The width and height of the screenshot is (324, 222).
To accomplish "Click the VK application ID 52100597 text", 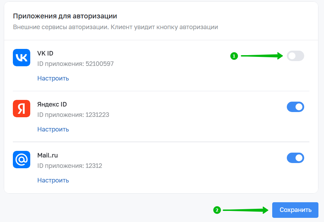I will [75, 64].
